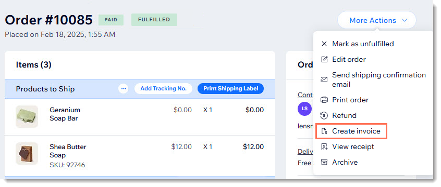Select the View receipt menu entry
The height and width of the screenshot is (187, 441).
(353, 146)
